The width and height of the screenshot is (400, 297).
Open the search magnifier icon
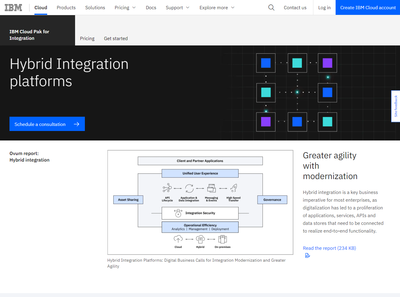tap(271, 7)
